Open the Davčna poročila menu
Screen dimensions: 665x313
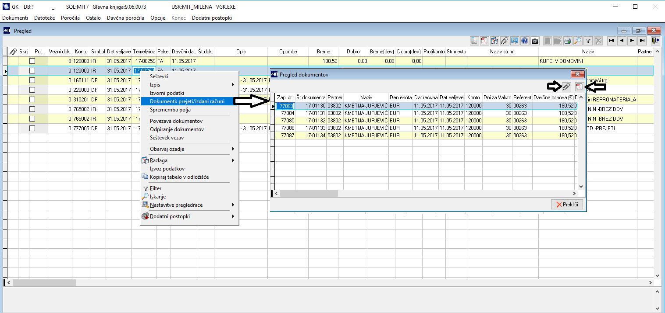pos(125,18)
